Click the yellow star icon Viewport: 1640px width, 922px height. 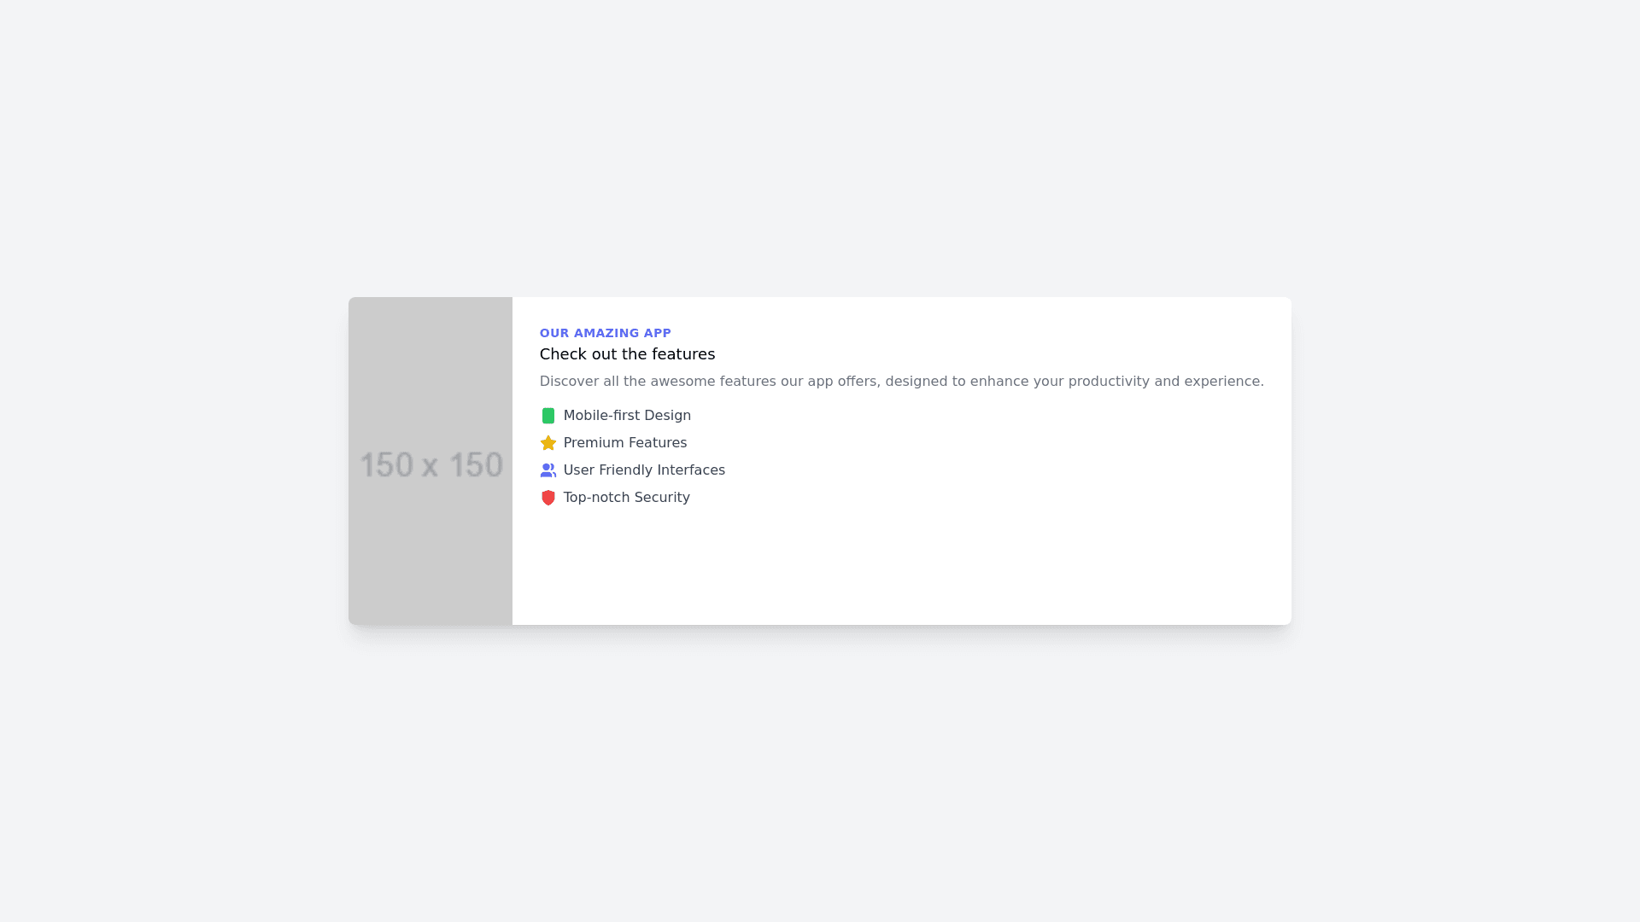click(x=548, y=443)
